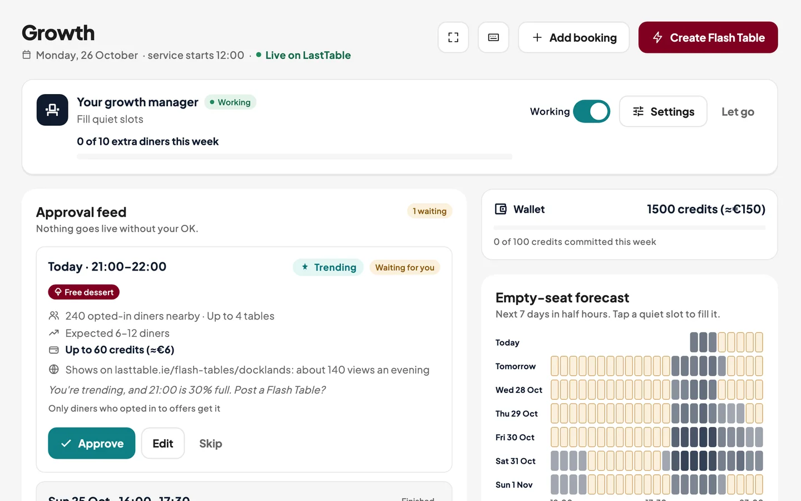Click the last slot in Fri 30 Oct row
The height and width of the screenshot is (501, 801).
tap(759, 437)
